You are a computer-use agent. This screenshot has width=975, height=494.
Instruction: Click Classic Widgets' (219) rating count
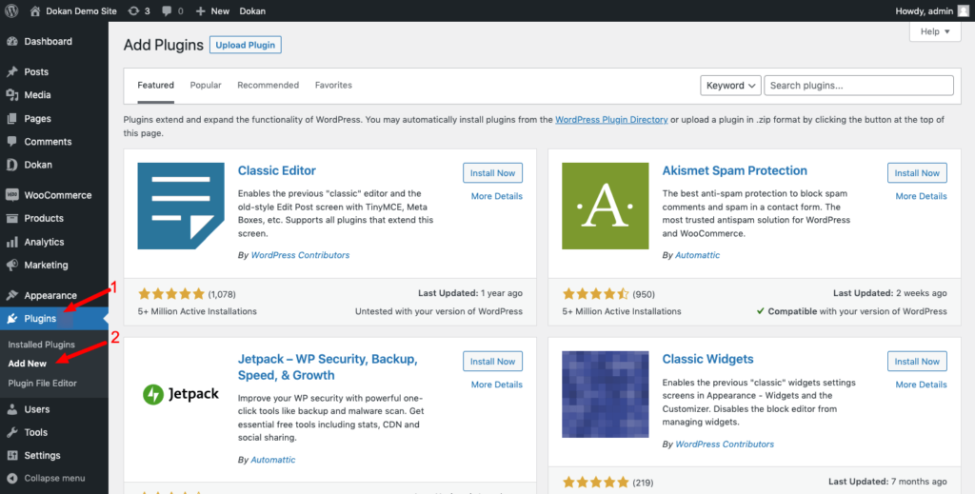click(643, 483)
